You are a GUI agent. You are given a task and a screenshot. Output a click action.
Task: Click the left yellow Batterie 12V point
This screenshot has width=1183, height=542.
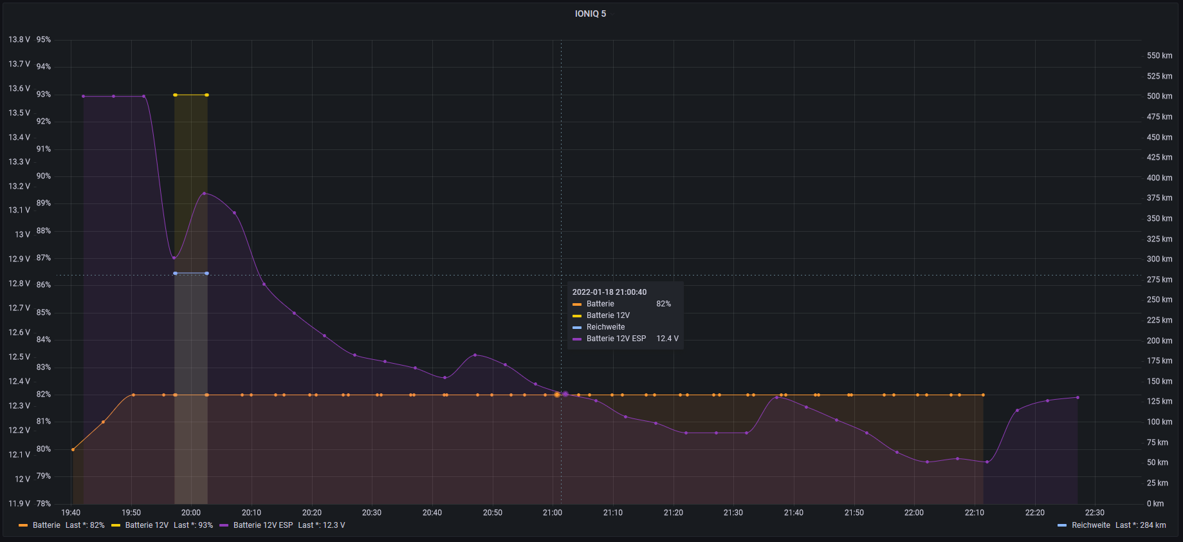[x=175, y=95]
